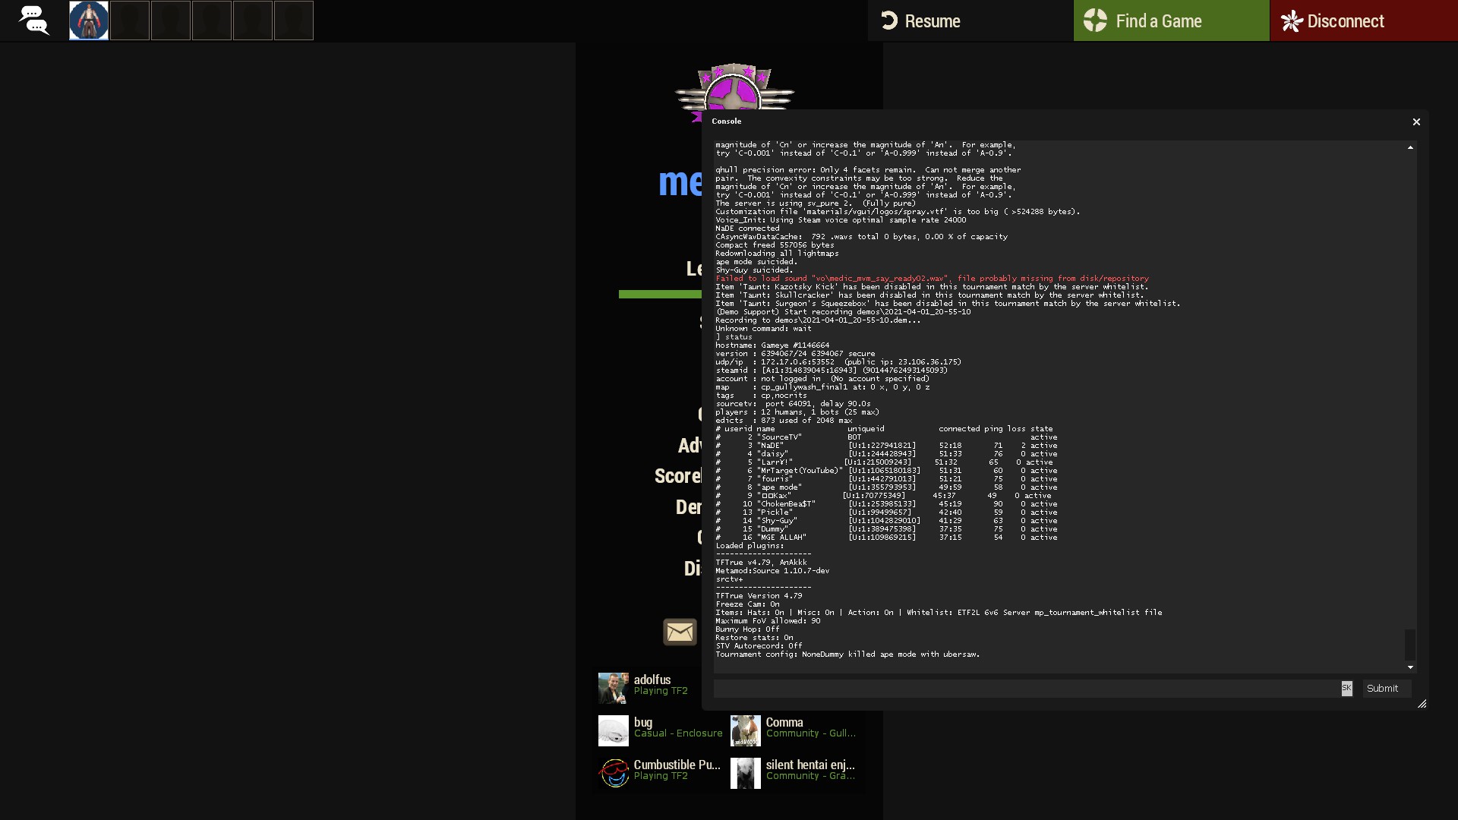Click the "ape mode" player row
Viewport: 1458px width, 820px height.
(x=886, y=487)
